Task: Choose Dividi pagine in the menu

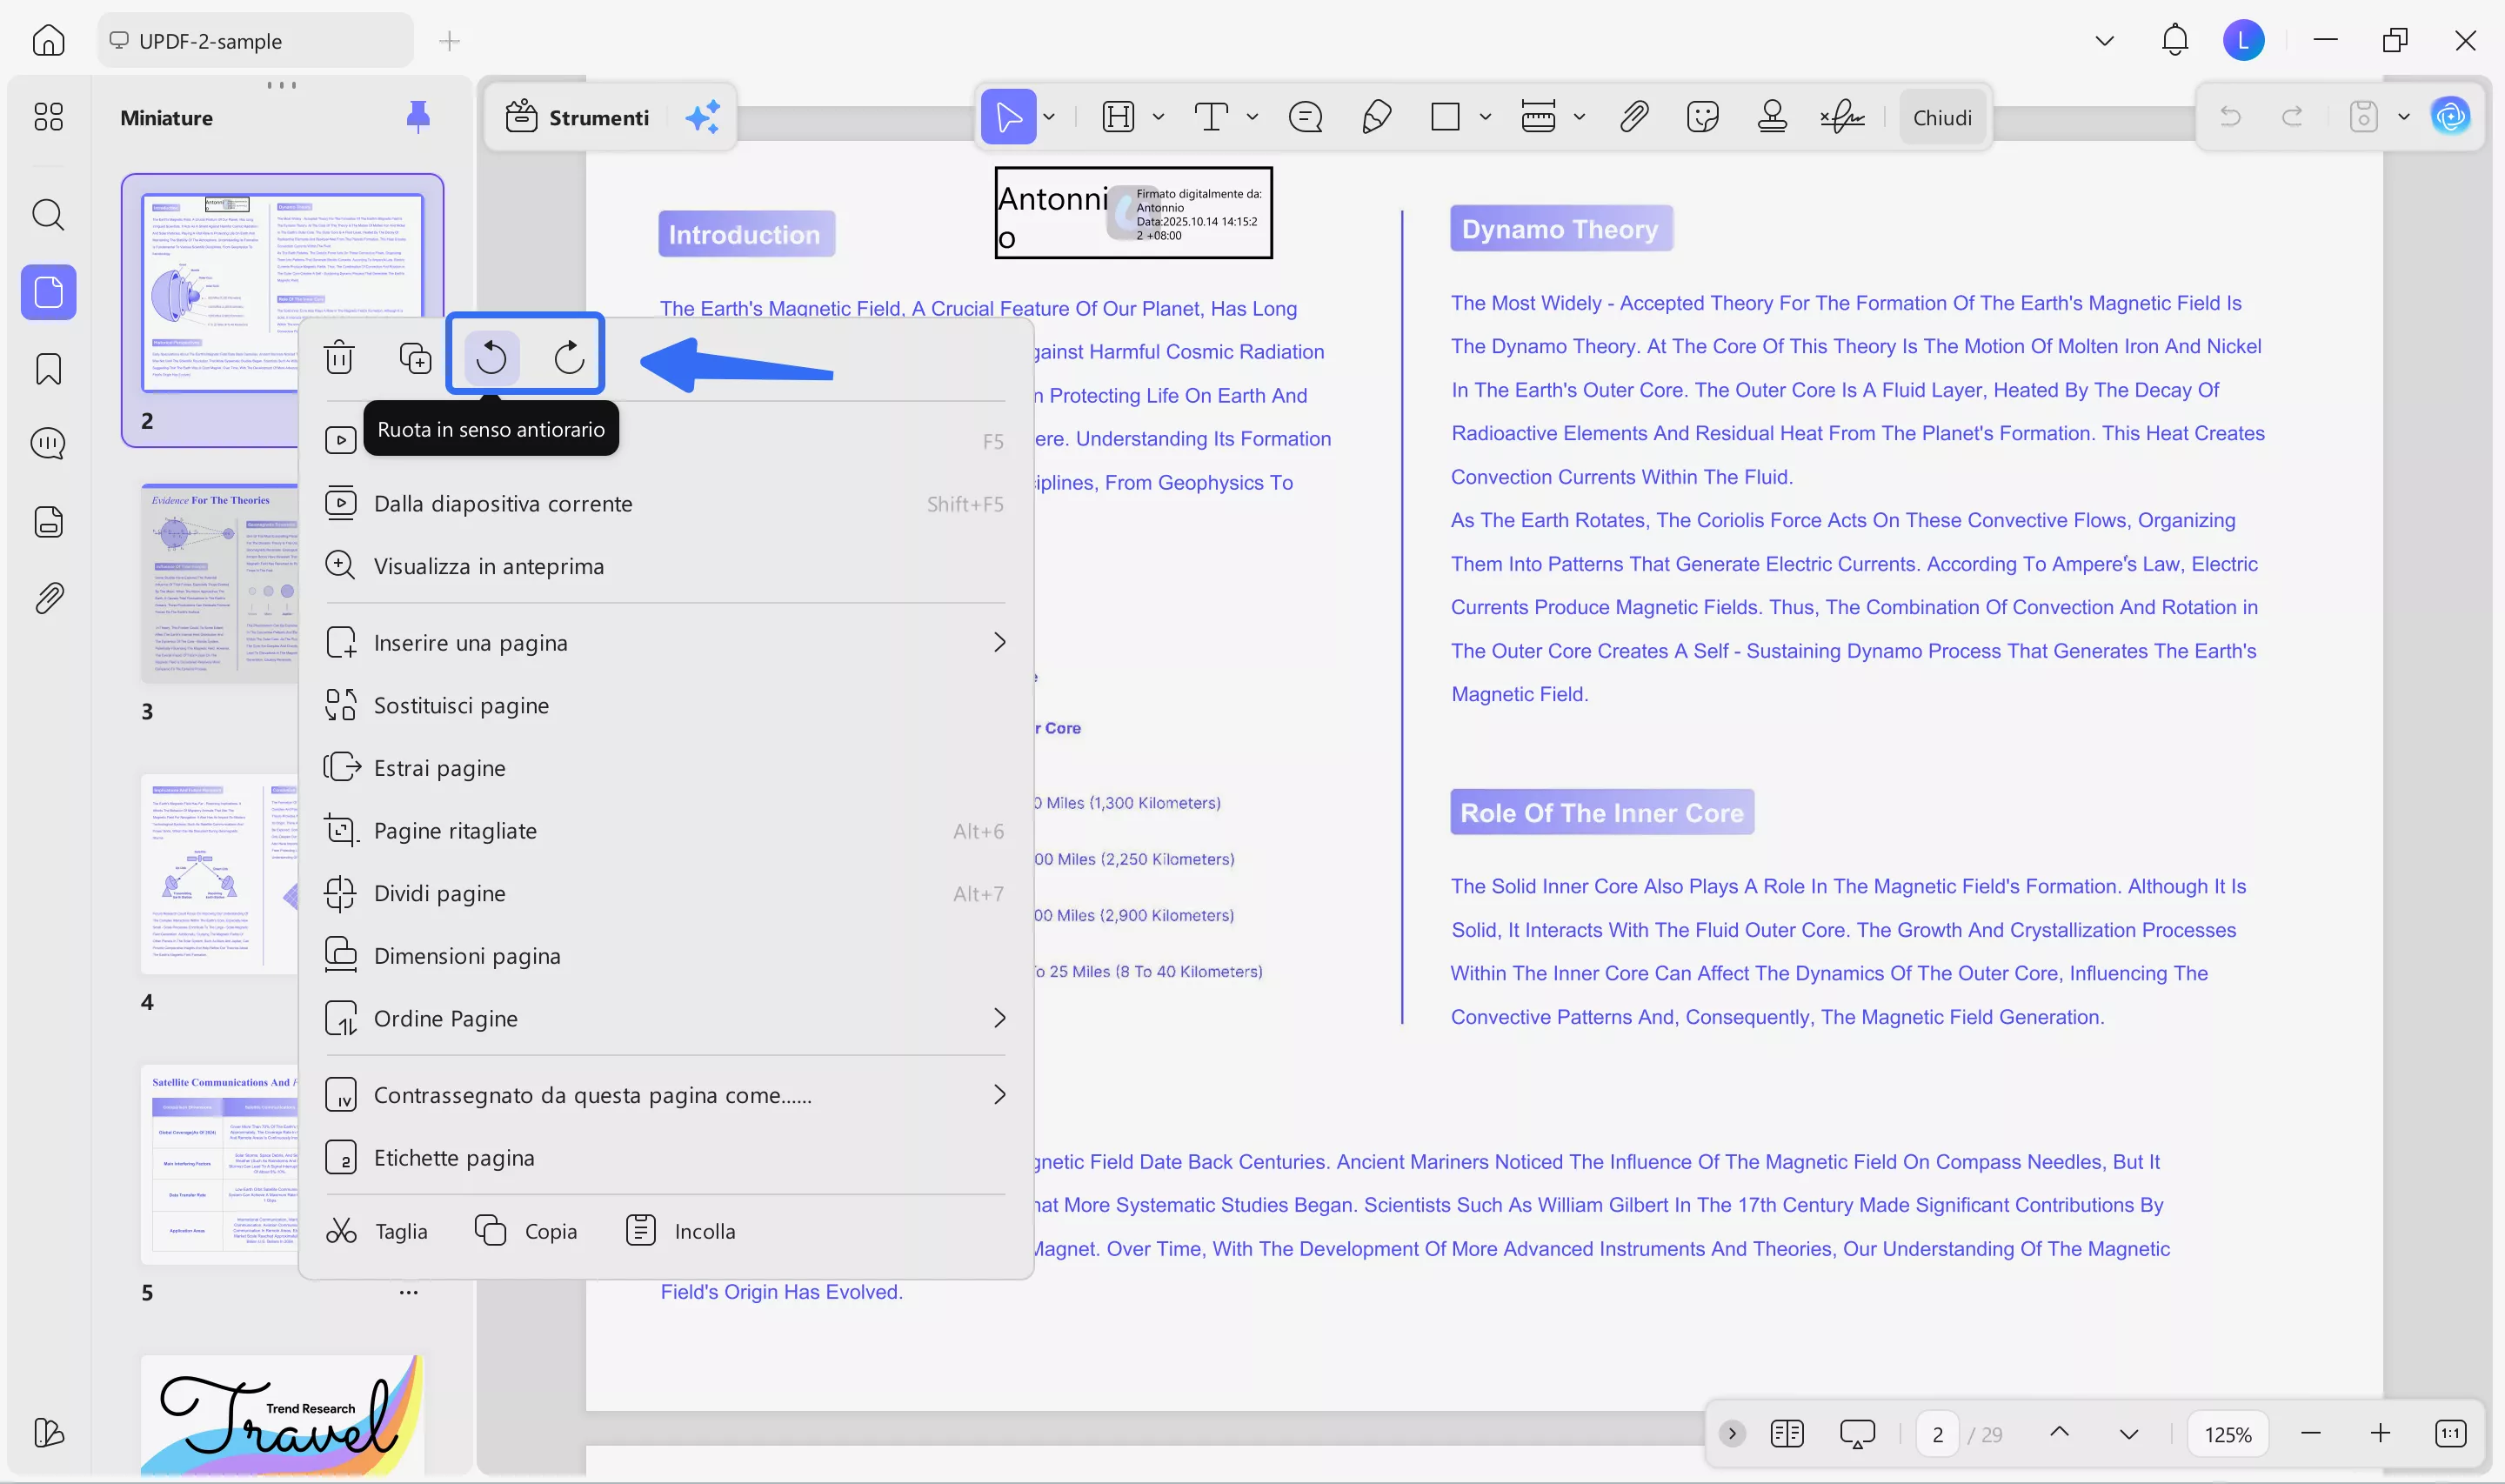Action: pyautogui.click(x=440, y=893)
